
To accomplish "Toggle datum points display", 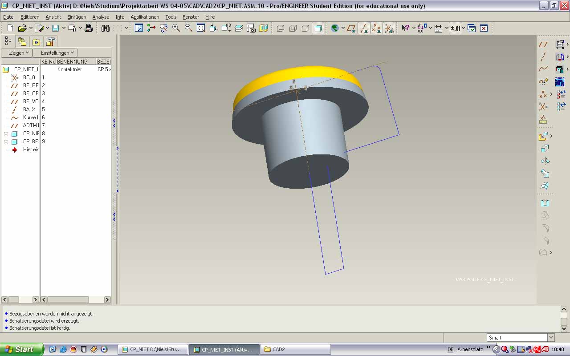I will [376, 28].
